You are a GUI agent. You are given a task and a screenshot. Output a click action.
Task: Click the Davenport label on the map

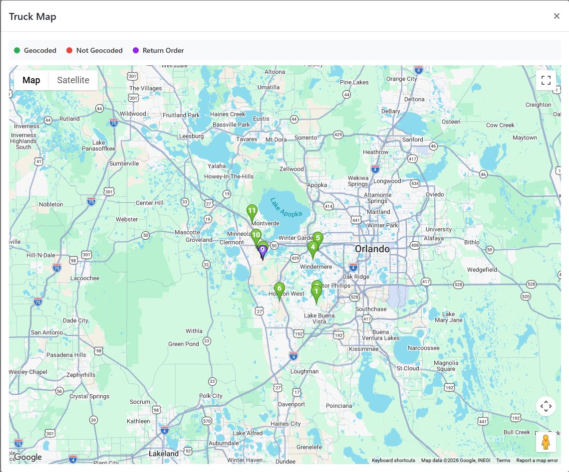tap(291, 404)
